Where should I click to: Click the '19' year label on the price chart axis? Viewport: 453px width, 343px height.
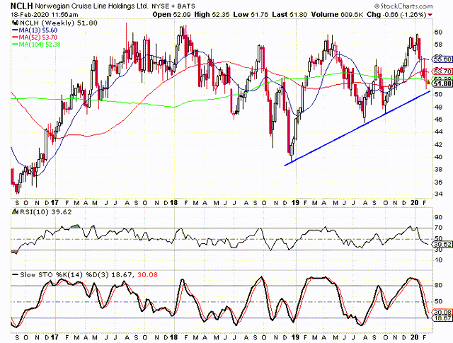(x=295, y=203)
